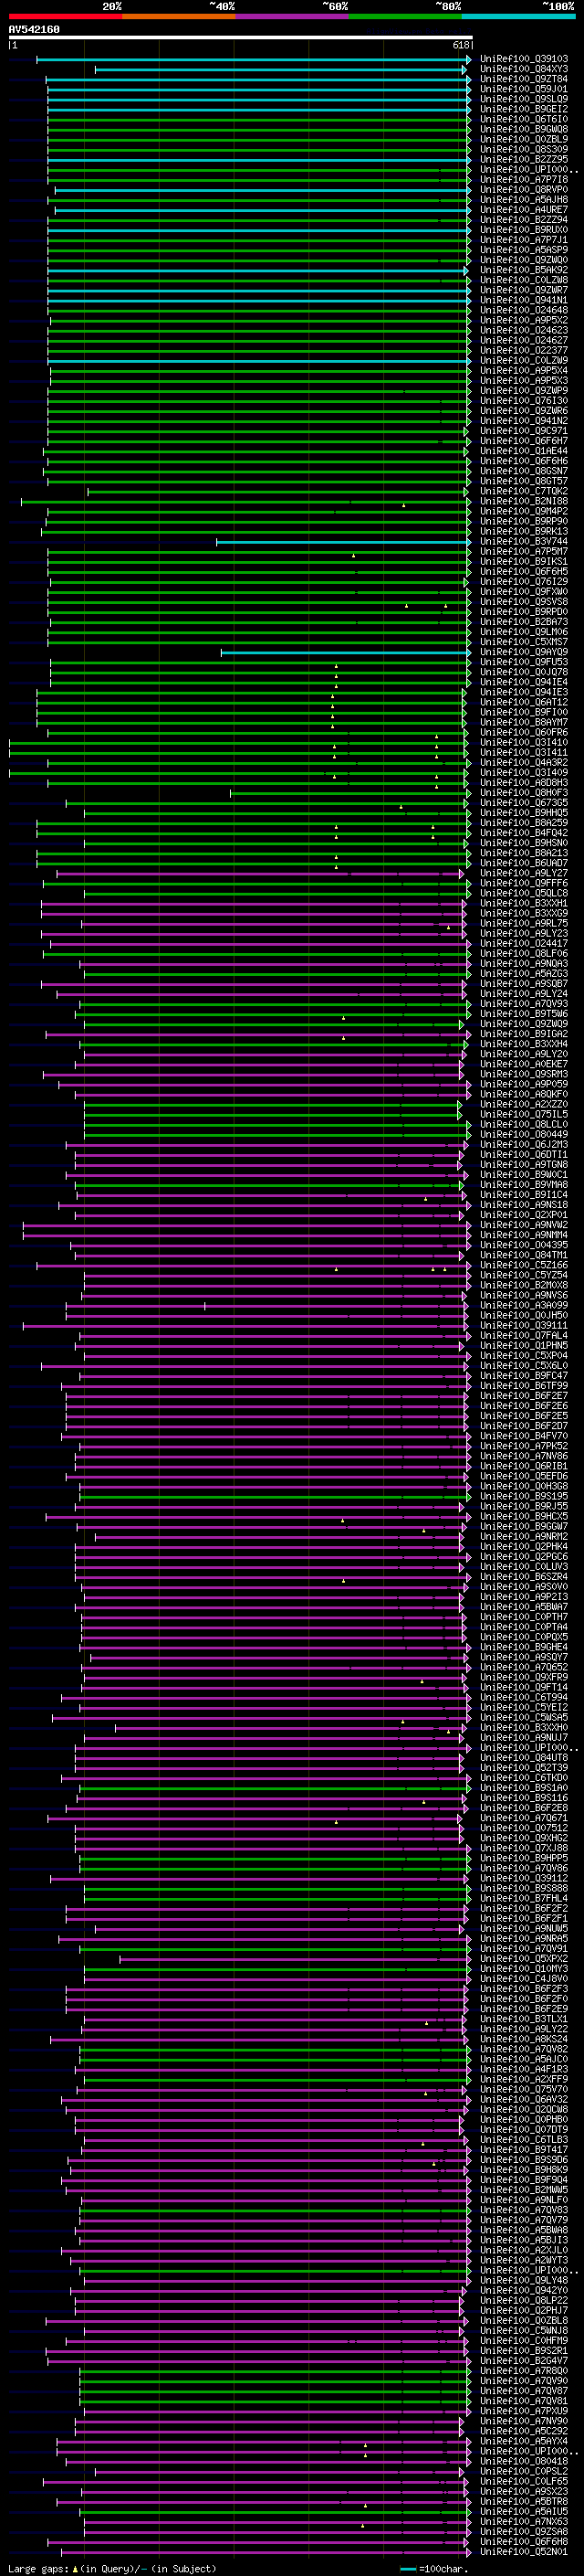584x2576 pixels.
Task: Click the white query sequence bar
Action: [241, 37]
